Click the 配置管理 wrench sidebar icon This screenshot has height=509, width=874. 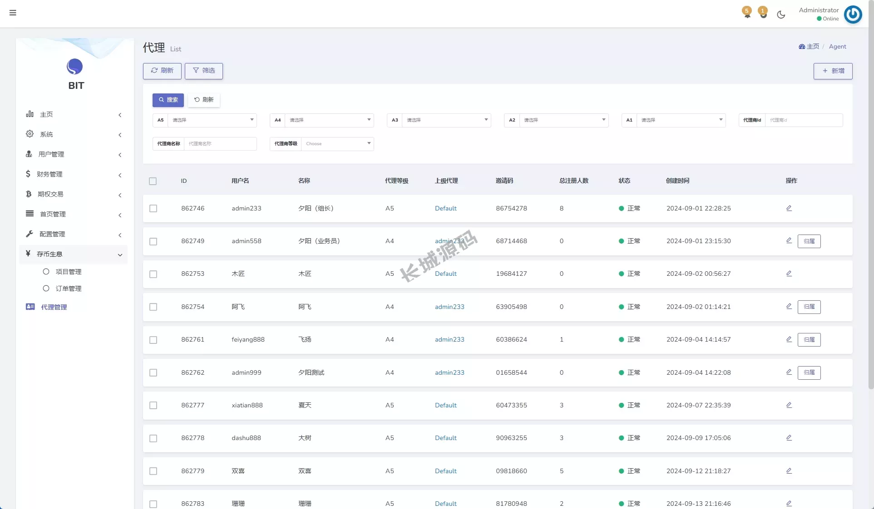click(x=30, y=234)
